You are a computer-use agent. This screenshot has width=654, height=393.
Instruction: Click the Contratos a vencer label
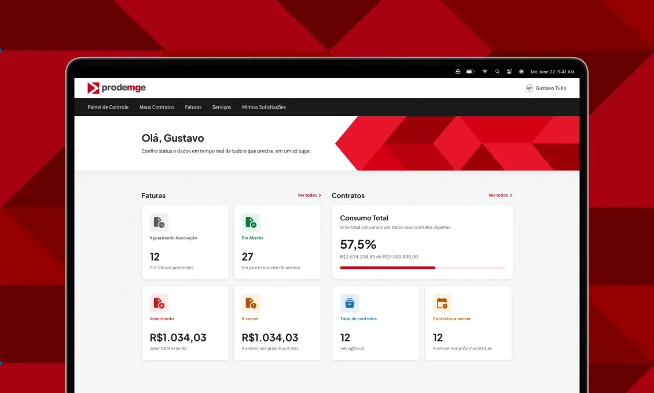[451, 319]
